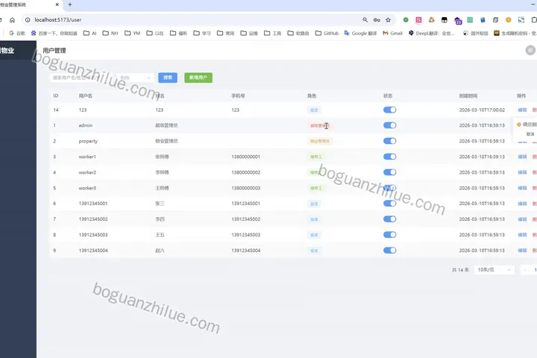Click the property username cell
This screenshot has height=358, width=537.
pos(88,141)
